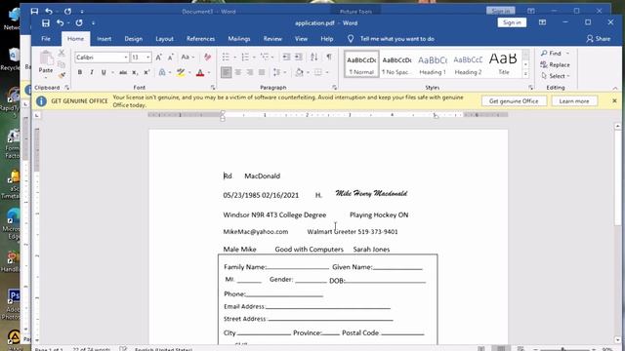The height and width of the screenshot is (351, 625).
Task: Click the Numbering list icon
Action: click(x=245, y=58)
